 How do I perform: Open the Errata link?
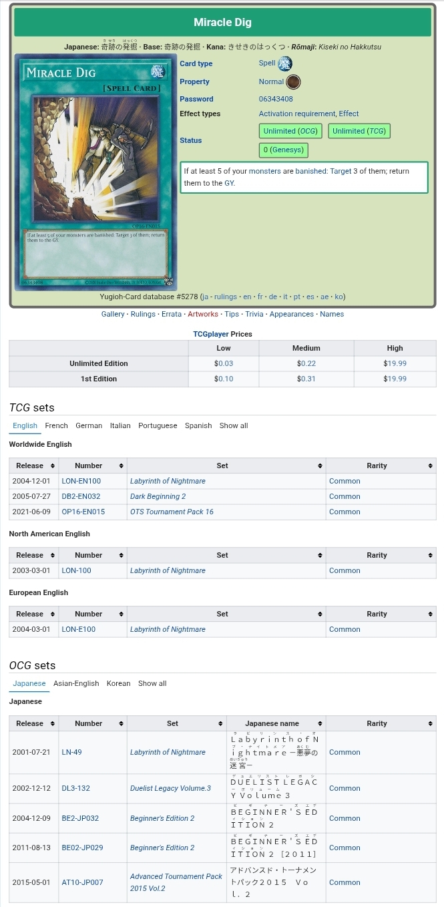(x=172, y=314)
